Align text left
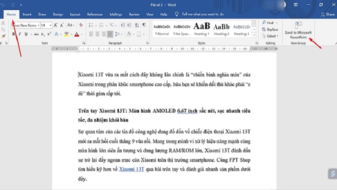The width and height of the screenshot is (337, 190). [x=91, y=34]
